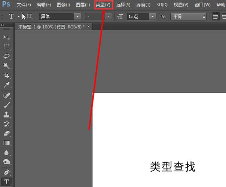
Task: Click the font size icon
Action: click(120, 16)
